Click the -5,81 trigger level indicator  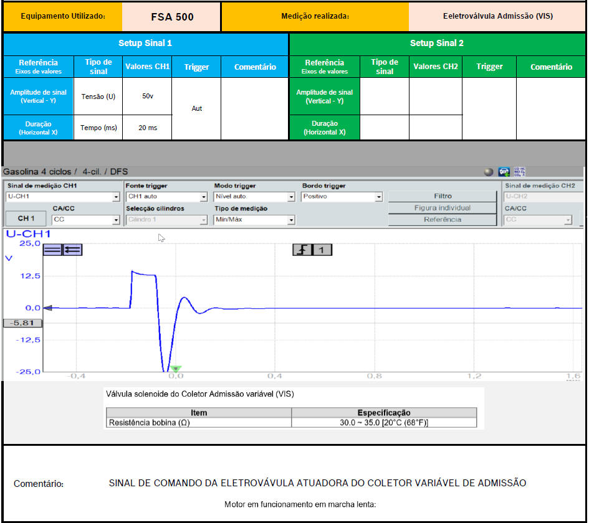tap(22, 323)
